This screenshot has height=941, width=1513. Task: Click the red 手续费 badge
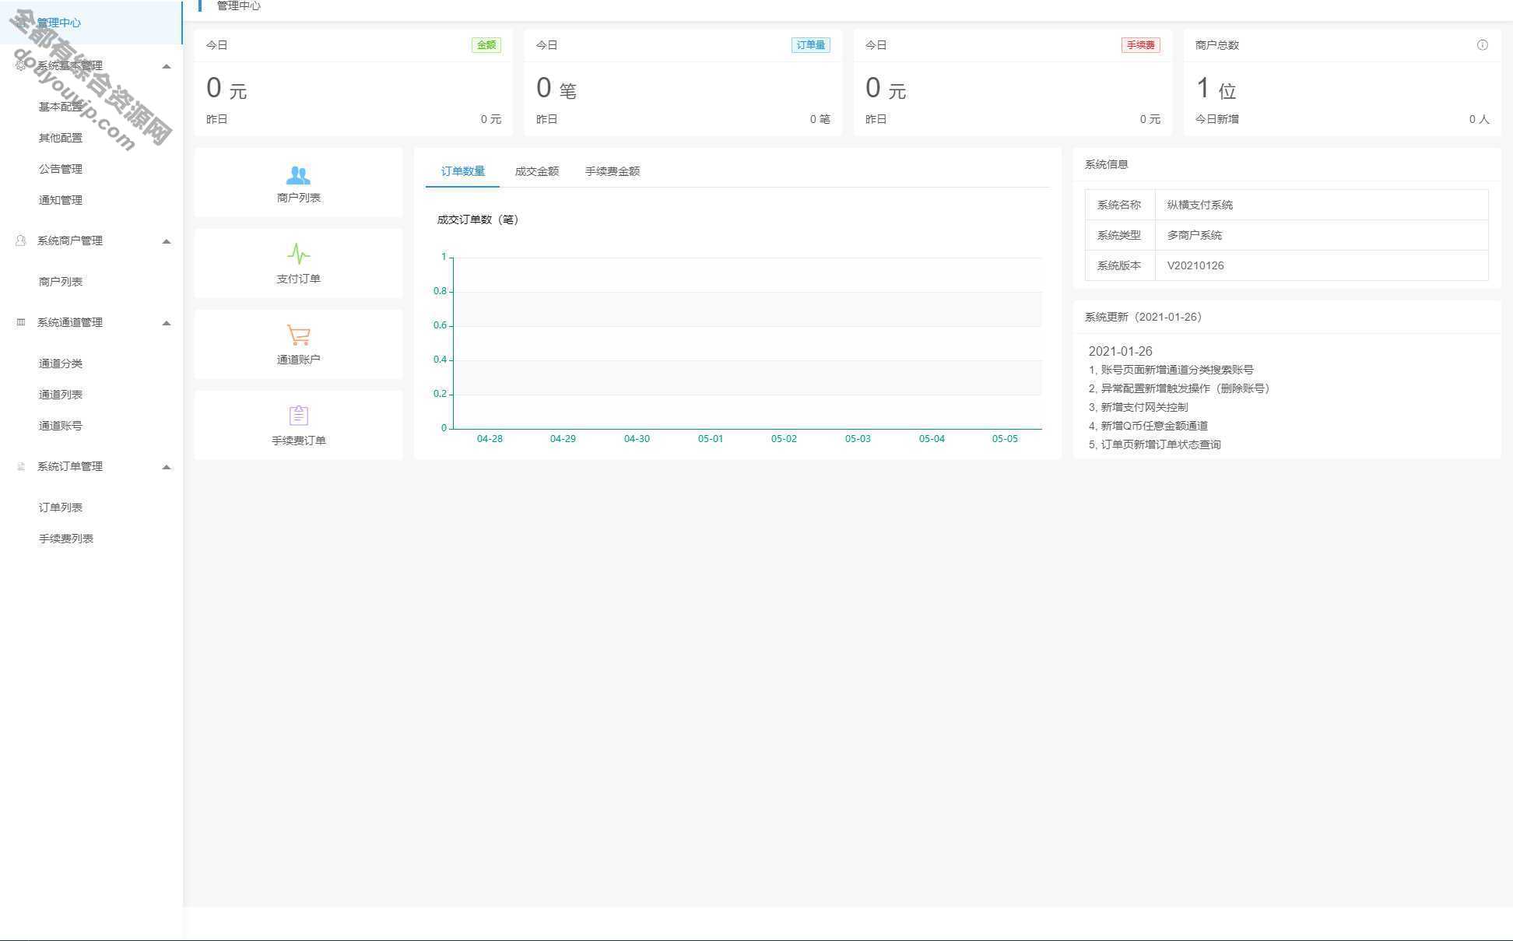tap(1140, 45)
